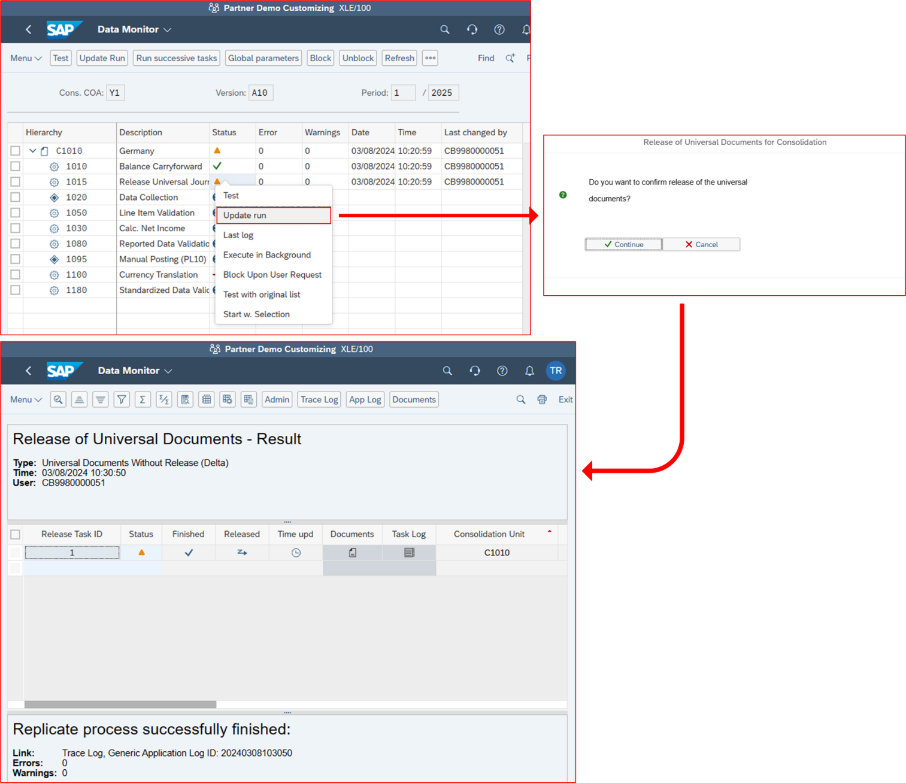Tick checkbox for C1010 Germany row
The height and width of the screenshot is (783, 906).
click(x=16, y=151)
